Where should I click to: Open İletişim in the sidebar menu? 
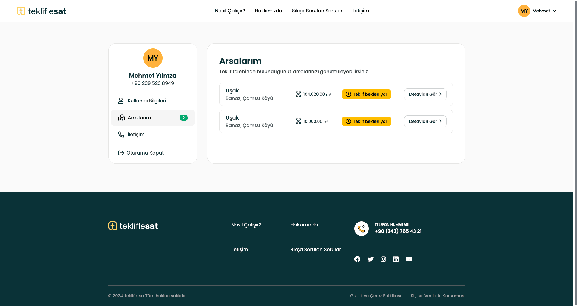coord(136,135)
